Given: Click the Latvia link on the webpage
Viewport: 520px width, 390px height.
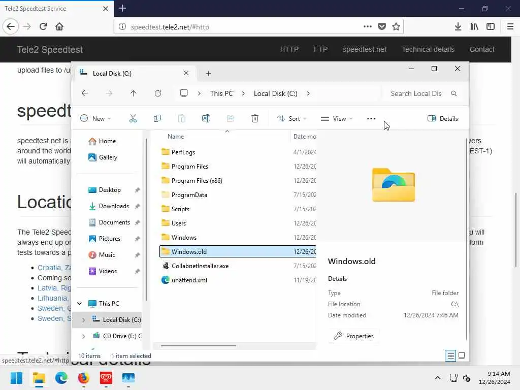Looking at the screenshot, I should [54, 288].
